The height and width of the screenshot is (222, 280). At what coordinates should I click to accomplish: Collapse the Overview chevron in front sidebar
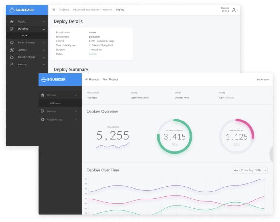(x=76, y=95)
